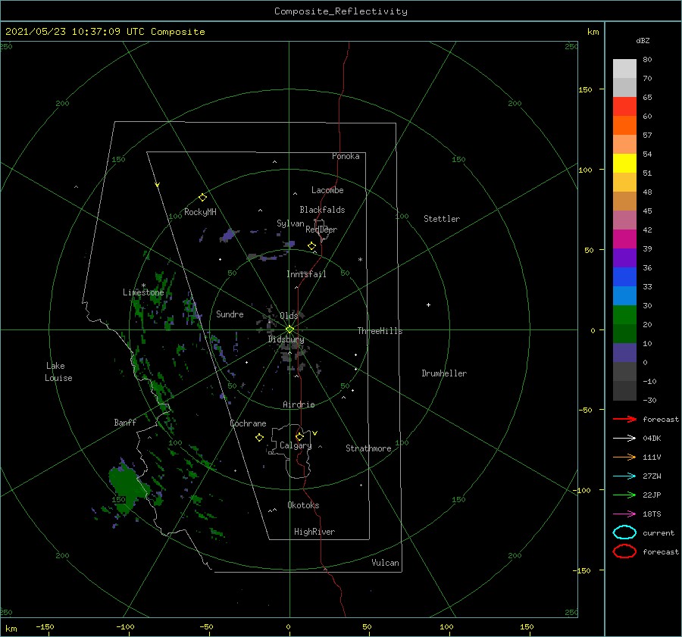
Task: Click the pink 45-42 dBZ color swatch
Action: [x=624, y=220]
